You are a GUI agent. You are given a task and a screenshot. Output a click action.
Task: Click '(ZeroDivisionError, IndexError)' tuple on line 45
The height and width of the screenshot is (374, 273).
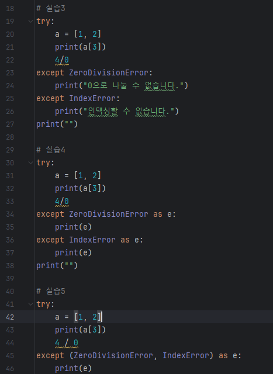click(x=141, y=356)
